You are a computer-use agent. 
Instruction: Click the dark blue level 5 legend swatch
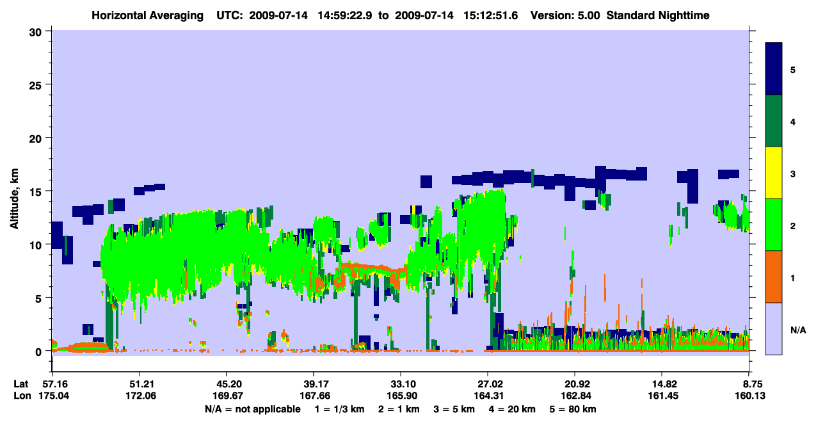[774, 68]
